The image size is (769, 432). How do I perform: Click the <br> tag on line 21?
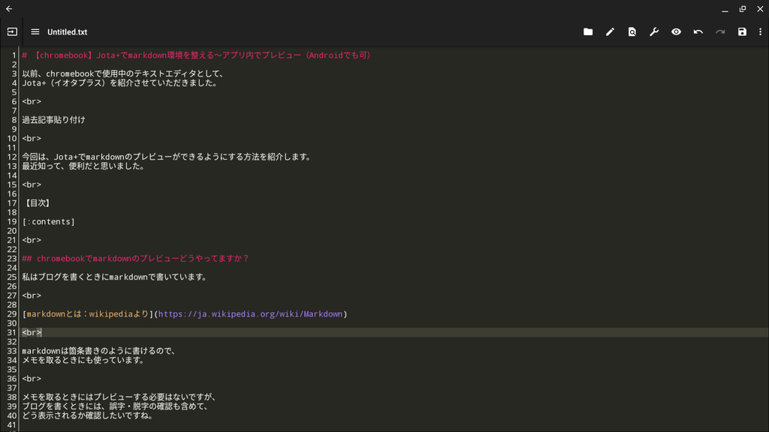coord(32,240)
